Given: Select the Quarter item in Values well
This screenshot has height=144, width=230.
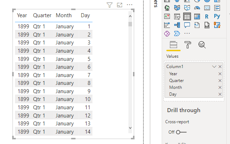Looking at the screenshot, I should point(176,81).
